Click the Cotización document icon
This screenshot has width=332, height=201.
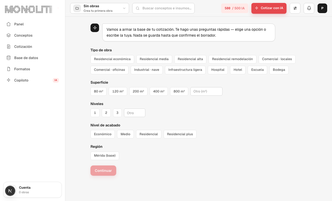pos(9,47)
